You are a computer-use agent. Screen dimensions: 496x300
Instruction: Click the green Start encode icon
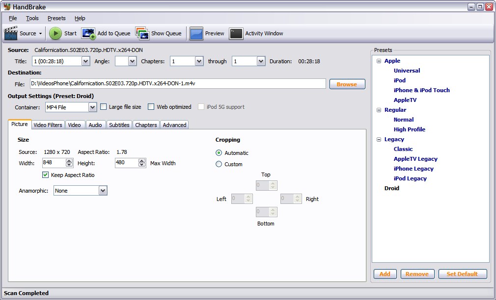[x=55, y=33]
